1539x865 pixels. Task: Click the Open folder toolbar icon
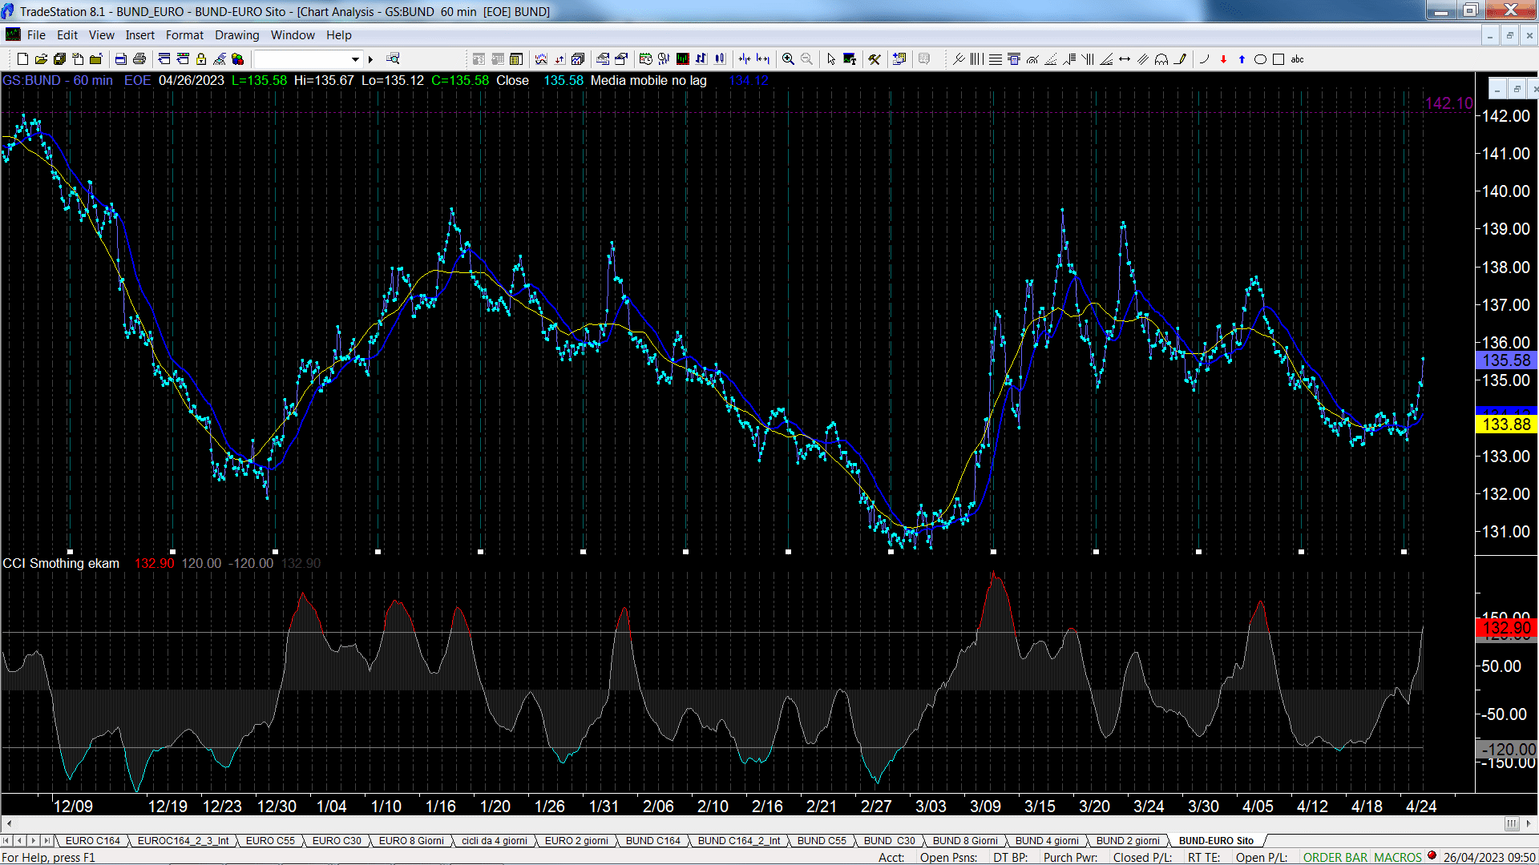(x=41, y=59)
